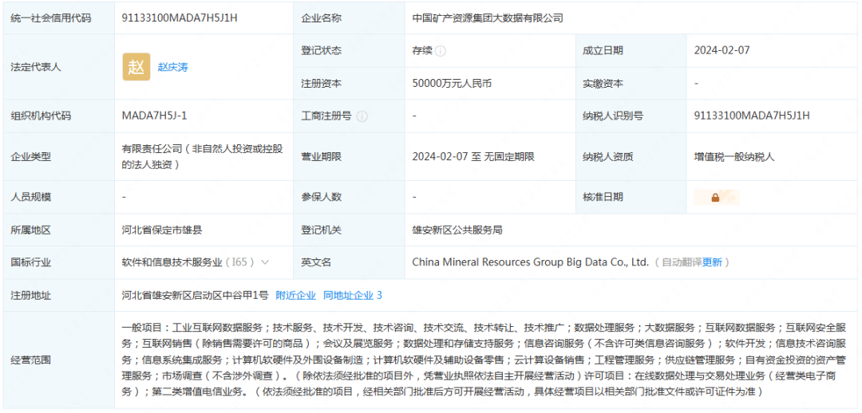Click 更新 next to the auto-translated English name
Viewport: 862px width, 413px height.
click(712, 262)
